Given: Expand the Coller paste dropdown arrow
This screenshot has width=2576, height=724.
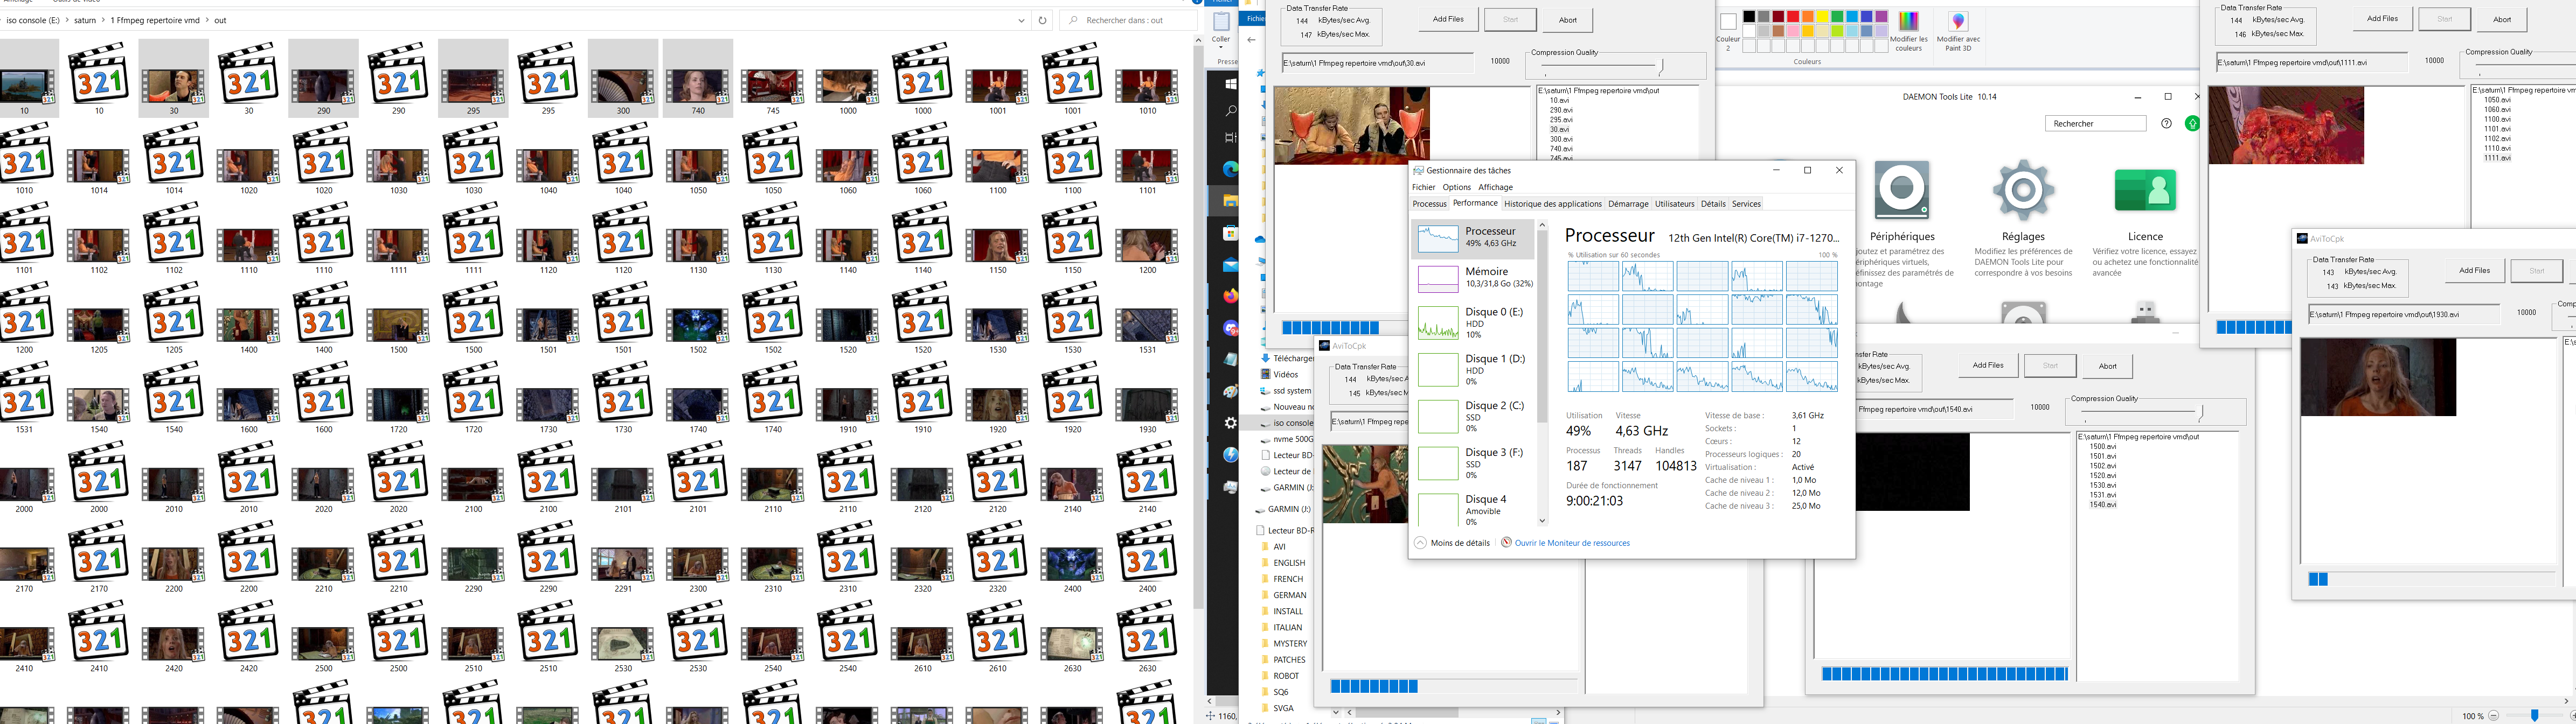Looking at the screenshot, I should [x=1221, y=48].
